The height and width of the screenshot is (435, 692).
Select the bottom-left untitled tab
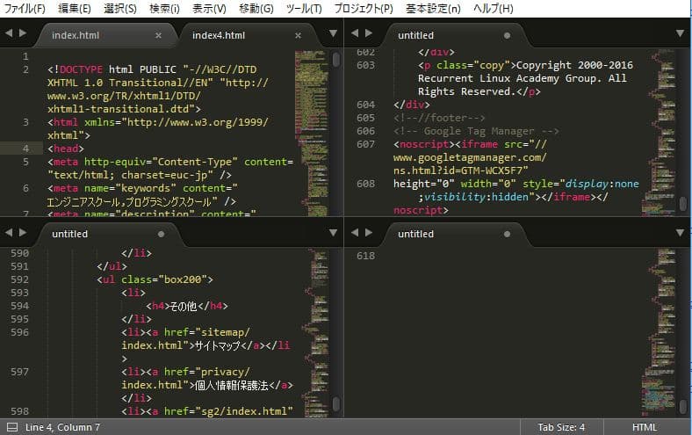(x=70, y=235)
